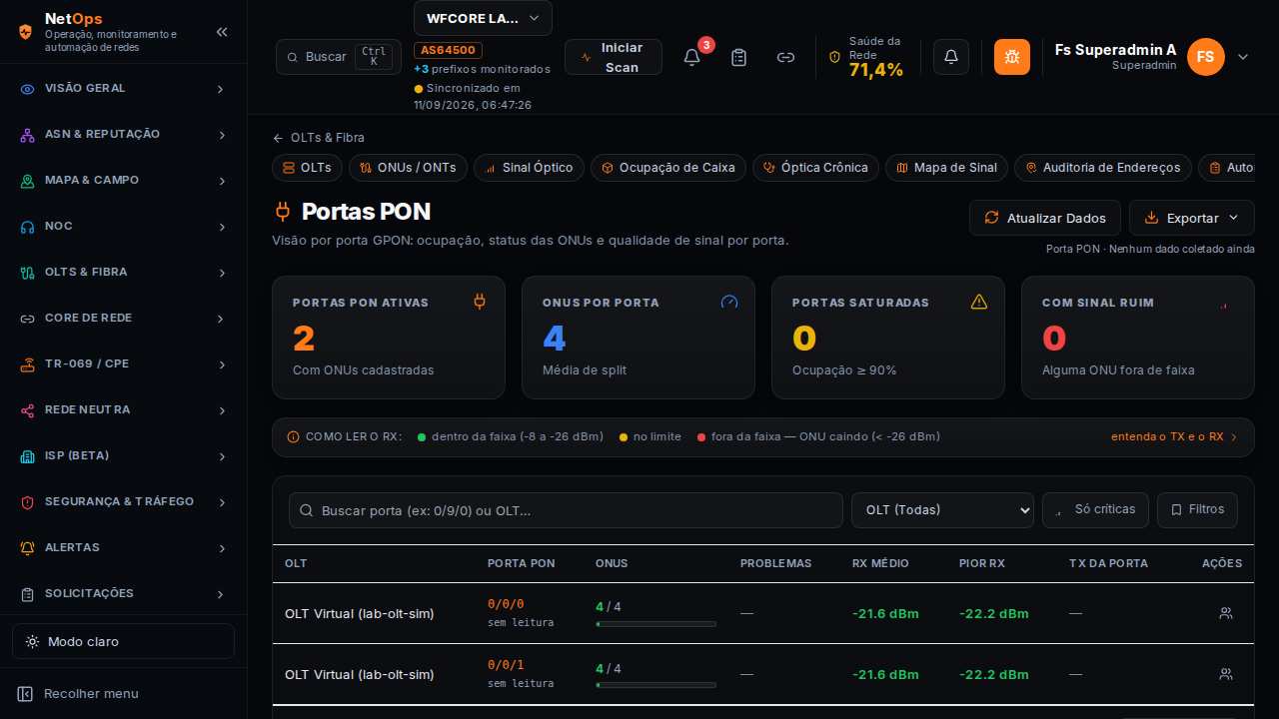Open the OLT (Todas) combo box
This screenshot has height=719, width=1279.
pos(942,509)
